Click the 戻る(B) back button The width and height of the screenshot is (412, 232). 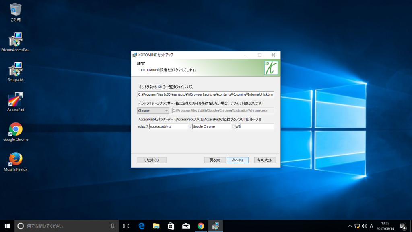tap(215, 160)
